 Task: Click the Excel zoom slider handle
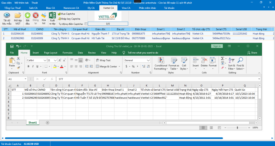click(x=237, y=128)
